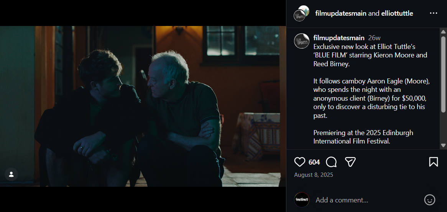The height and width of the screenshot is (212, 447).
Task: Click filmupdatesmain username in the caption
Action: [339, 38]
